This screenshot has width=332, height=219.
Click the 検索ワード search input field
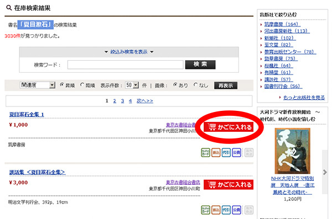[x=126, y=65]
